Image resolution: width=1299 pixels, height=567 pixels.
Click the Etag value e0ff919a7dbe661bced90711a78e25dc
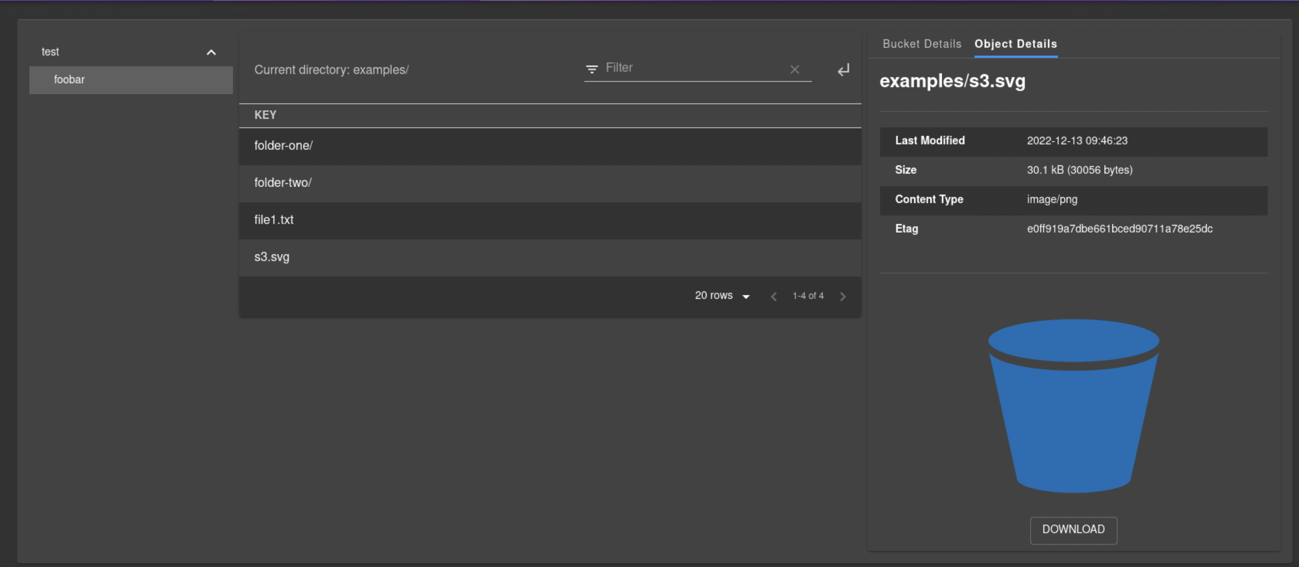click(x=1120, y=229)
